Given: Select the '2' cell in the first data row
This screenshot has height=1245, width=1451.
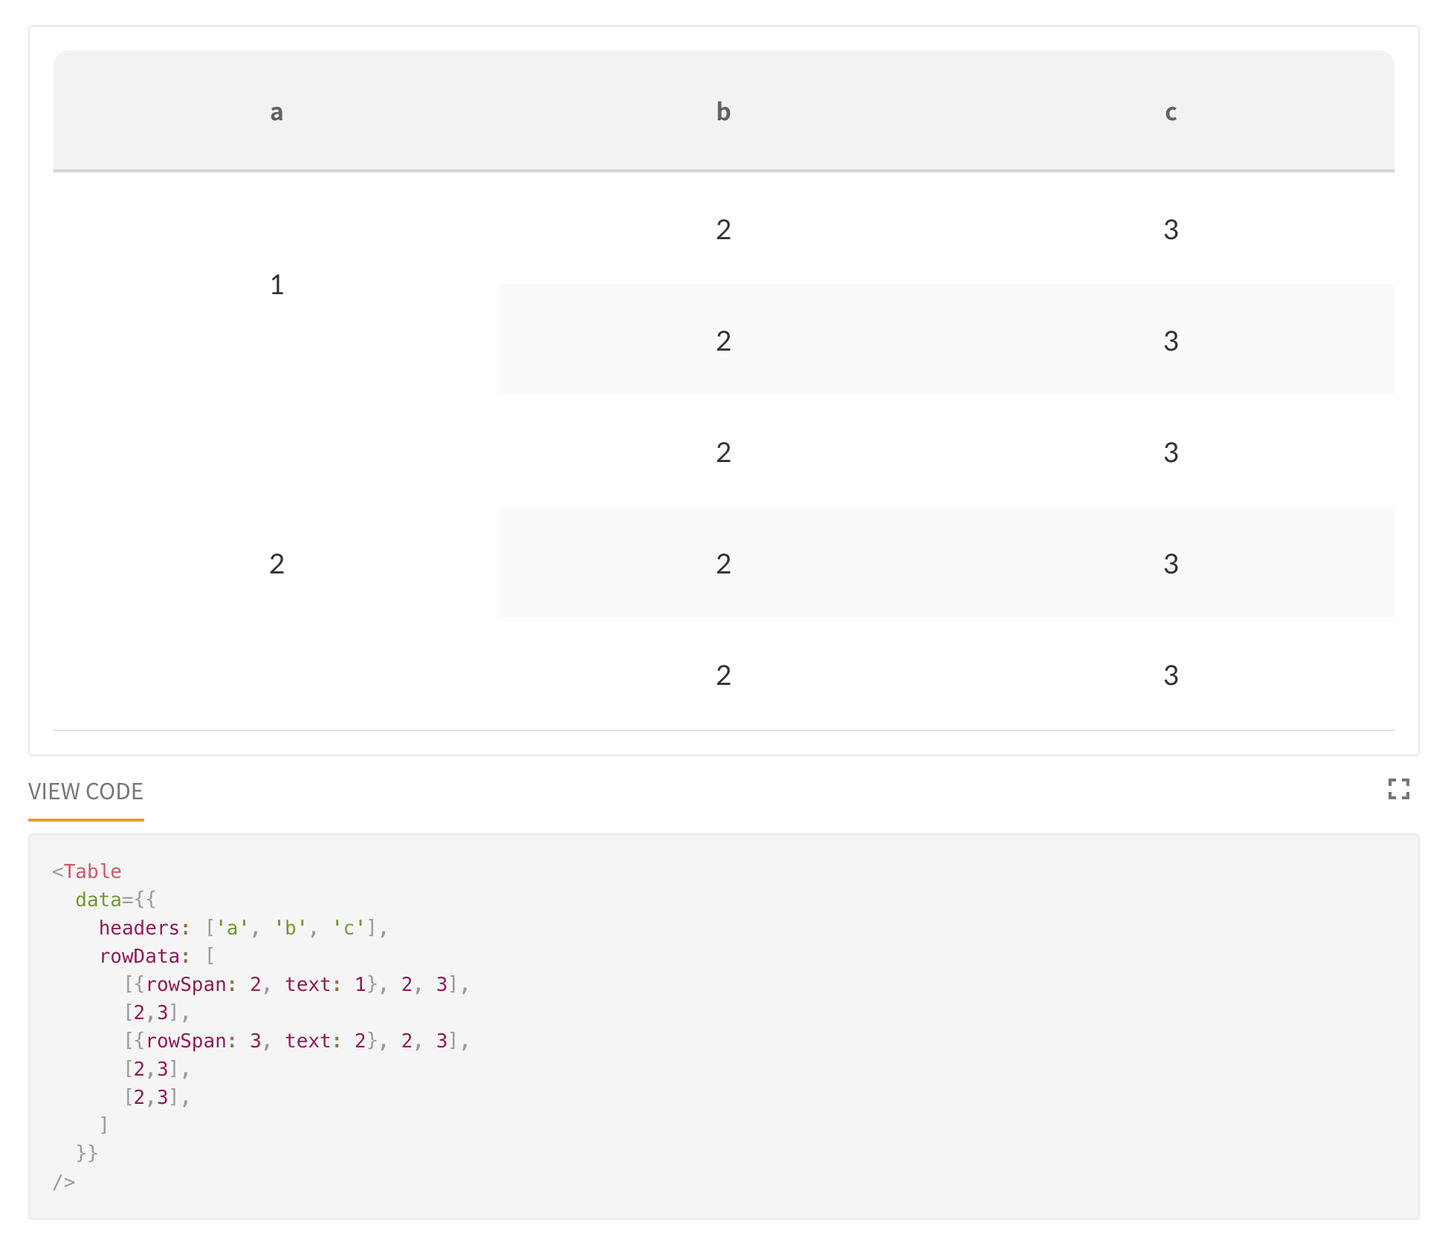Looking at the screenshot, I should click(x=723, y=230).
